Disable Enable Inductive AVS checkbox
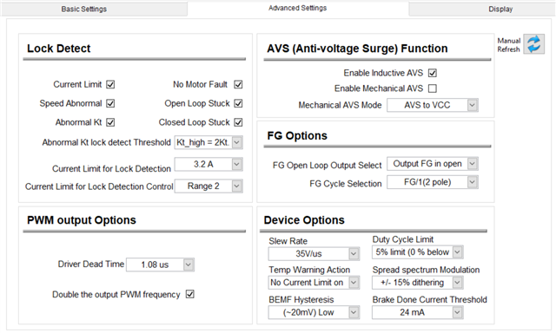The image size is (556, 333). pos(433,73)
